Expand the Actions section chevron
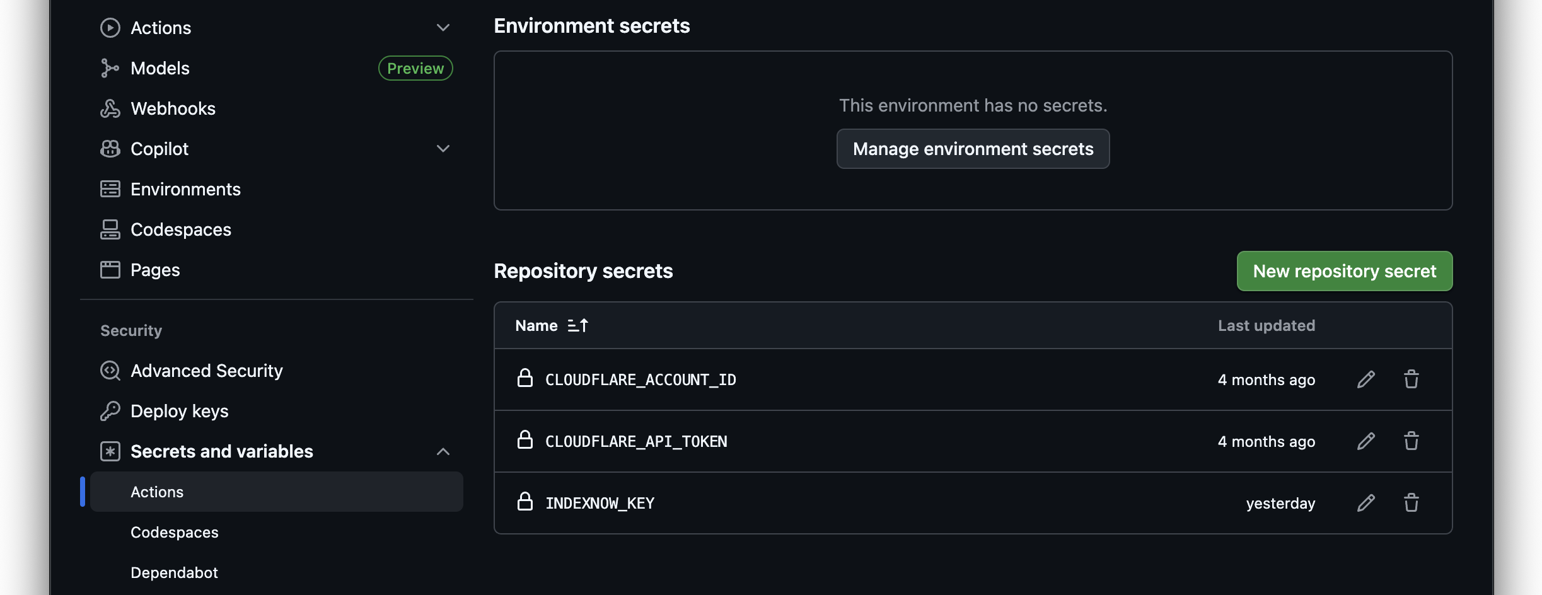Screen dimensions: 1542x595 pyautogui.click(x=443, y=27)
